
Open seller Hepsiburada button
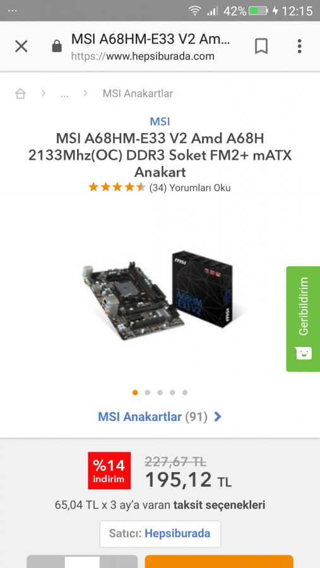pos(160,533)
